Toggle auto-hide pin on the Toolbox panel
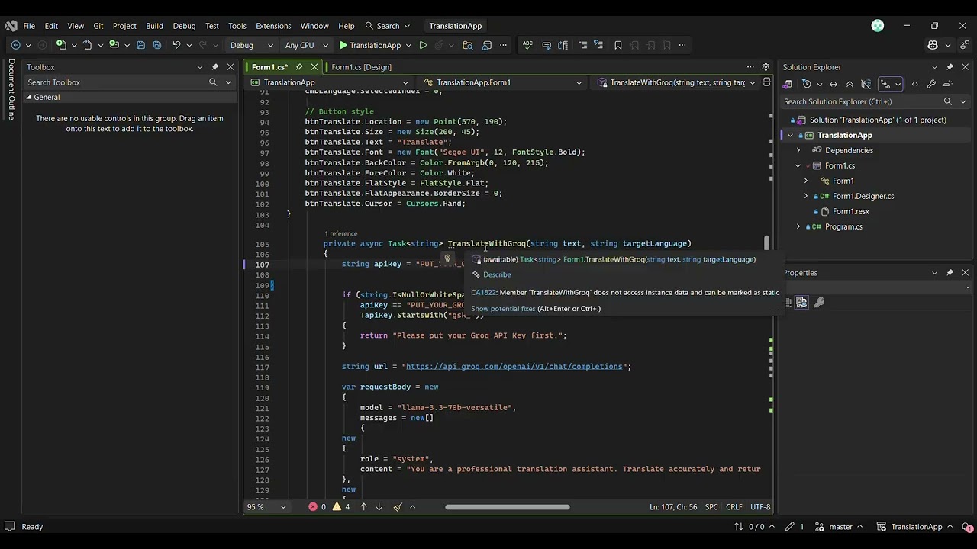977x549 pixels. pyautogui.click(x=215, y=67)
